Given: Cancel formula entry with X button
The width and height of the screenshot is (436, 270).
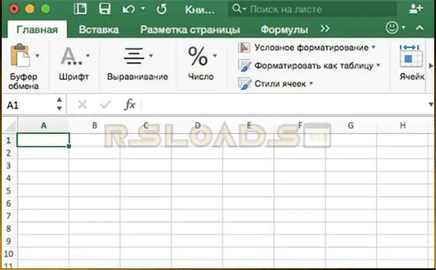Looking at the screenshot, I should 82,104.
